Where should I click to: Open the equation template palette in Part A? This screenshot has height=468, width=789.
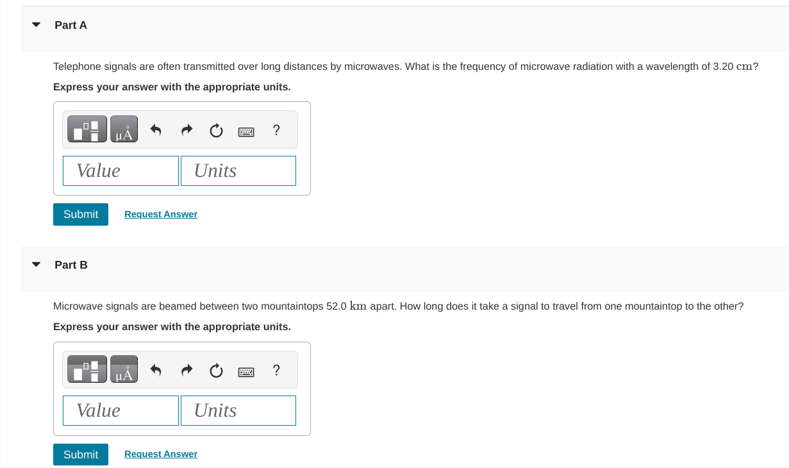pyautogui.click(x=87, y=128)
